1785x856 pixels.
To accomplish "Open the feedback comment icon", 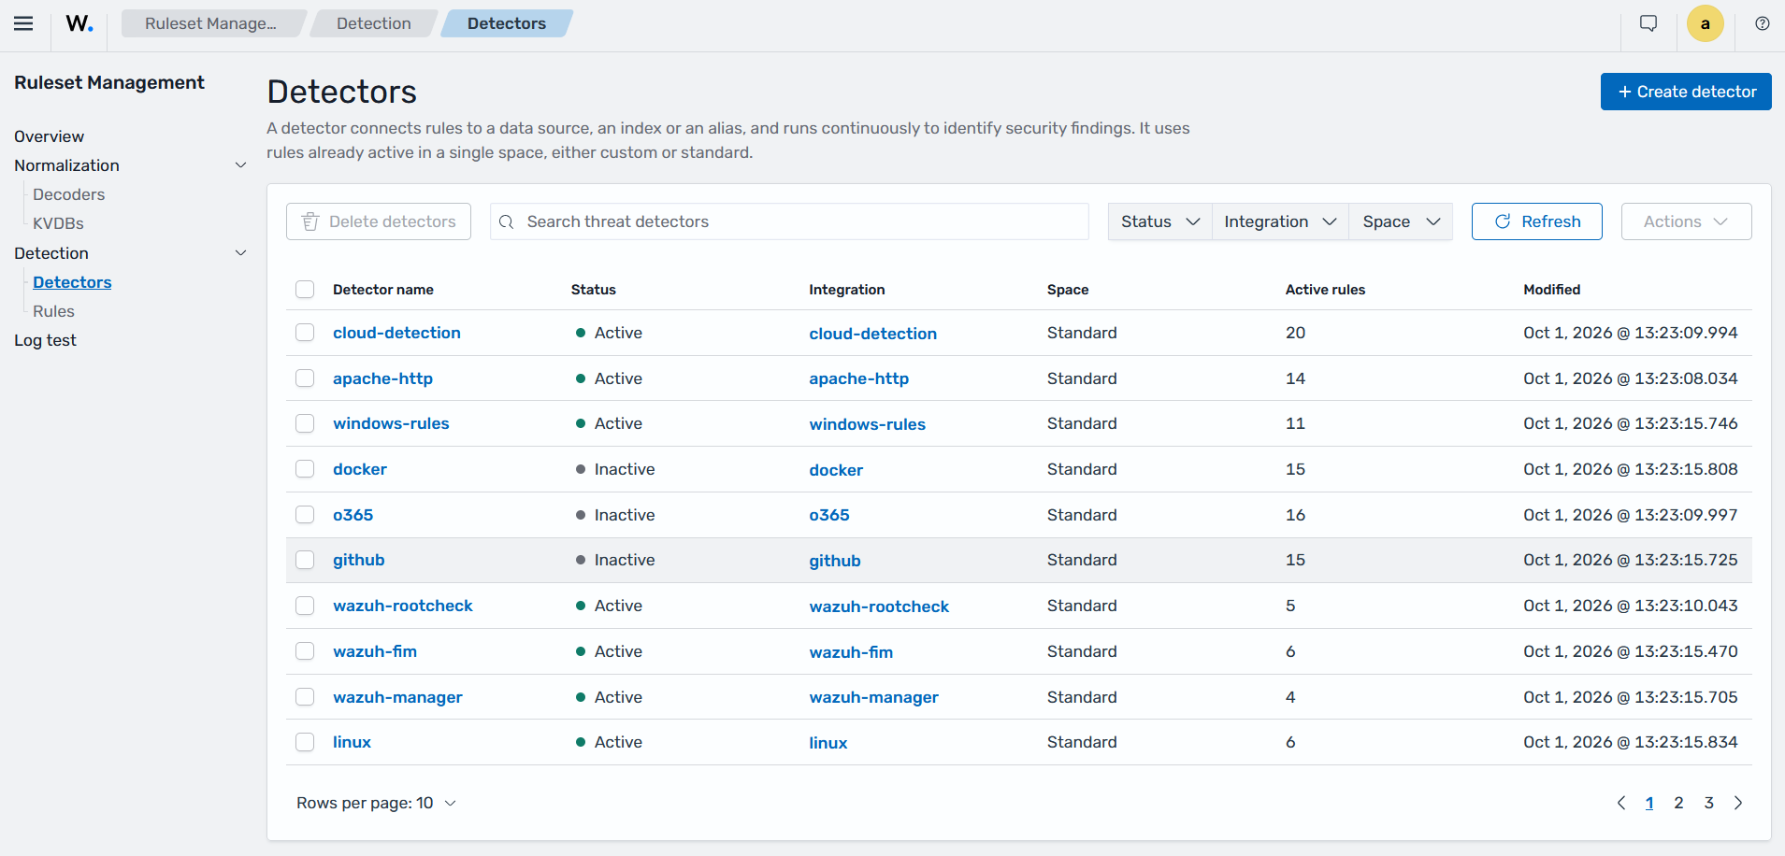I will click(x=1648, y=23).
